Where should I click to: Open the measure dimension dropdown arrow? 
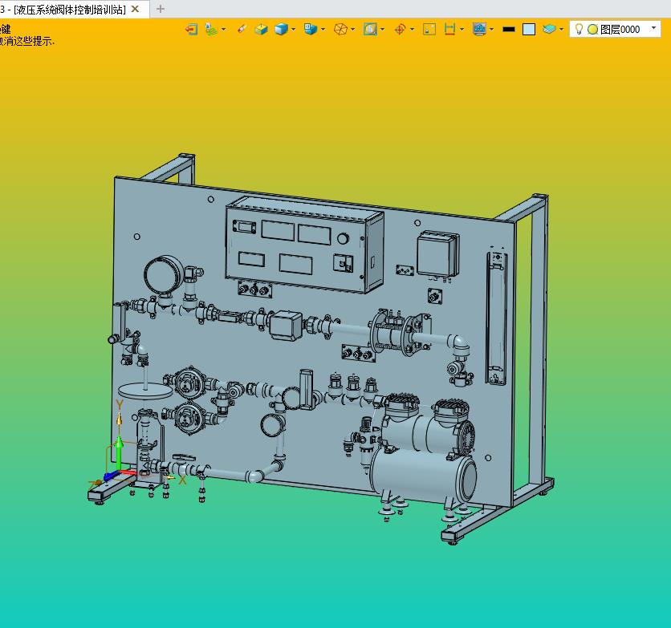(x=462, y=30)
